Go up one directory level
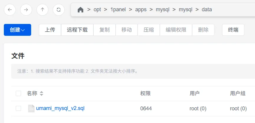Viewport: 255px width, 123px height. (x=42, y=10)
